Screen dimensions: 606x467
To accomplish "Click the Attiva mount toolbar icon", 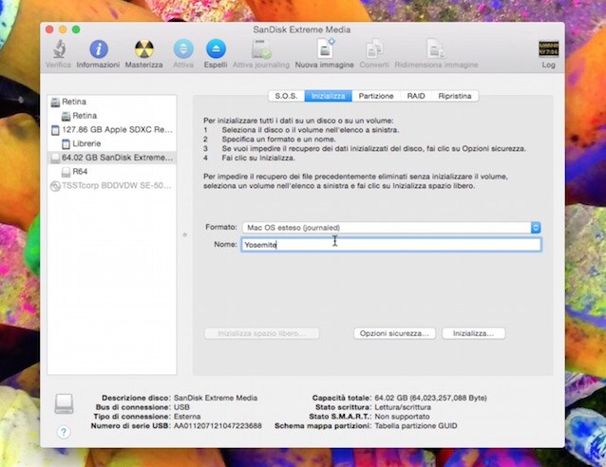I will (x=183, y=49).
